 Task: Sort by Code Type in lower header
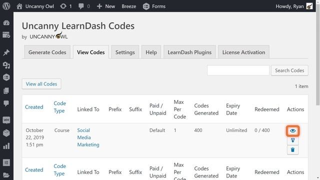pos(59,170)
